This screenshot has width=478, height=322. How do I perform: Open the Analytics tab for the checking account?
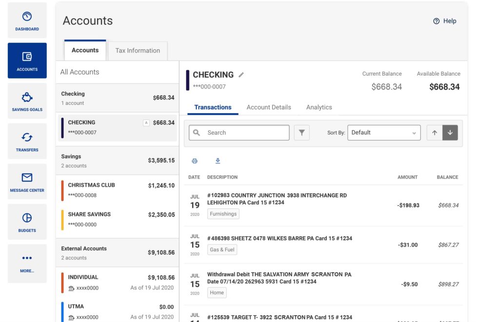(319, 107)
